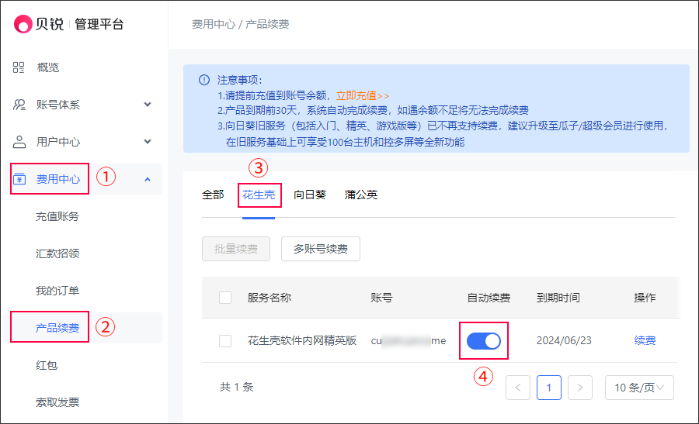Tick the 花生壳软件内网精英版 row checkbox
699x424 pixels.
tap(225, 341)
